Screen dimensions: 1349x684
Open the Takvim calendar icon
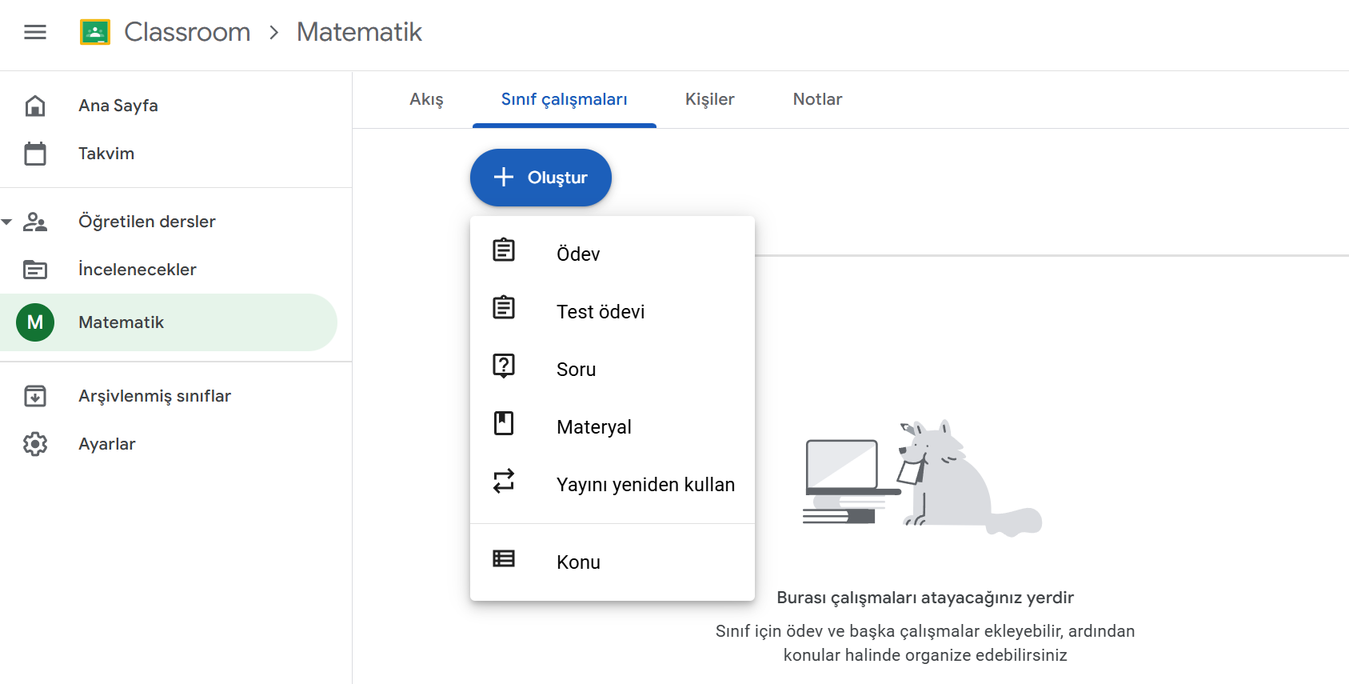[x=35, y=154]
